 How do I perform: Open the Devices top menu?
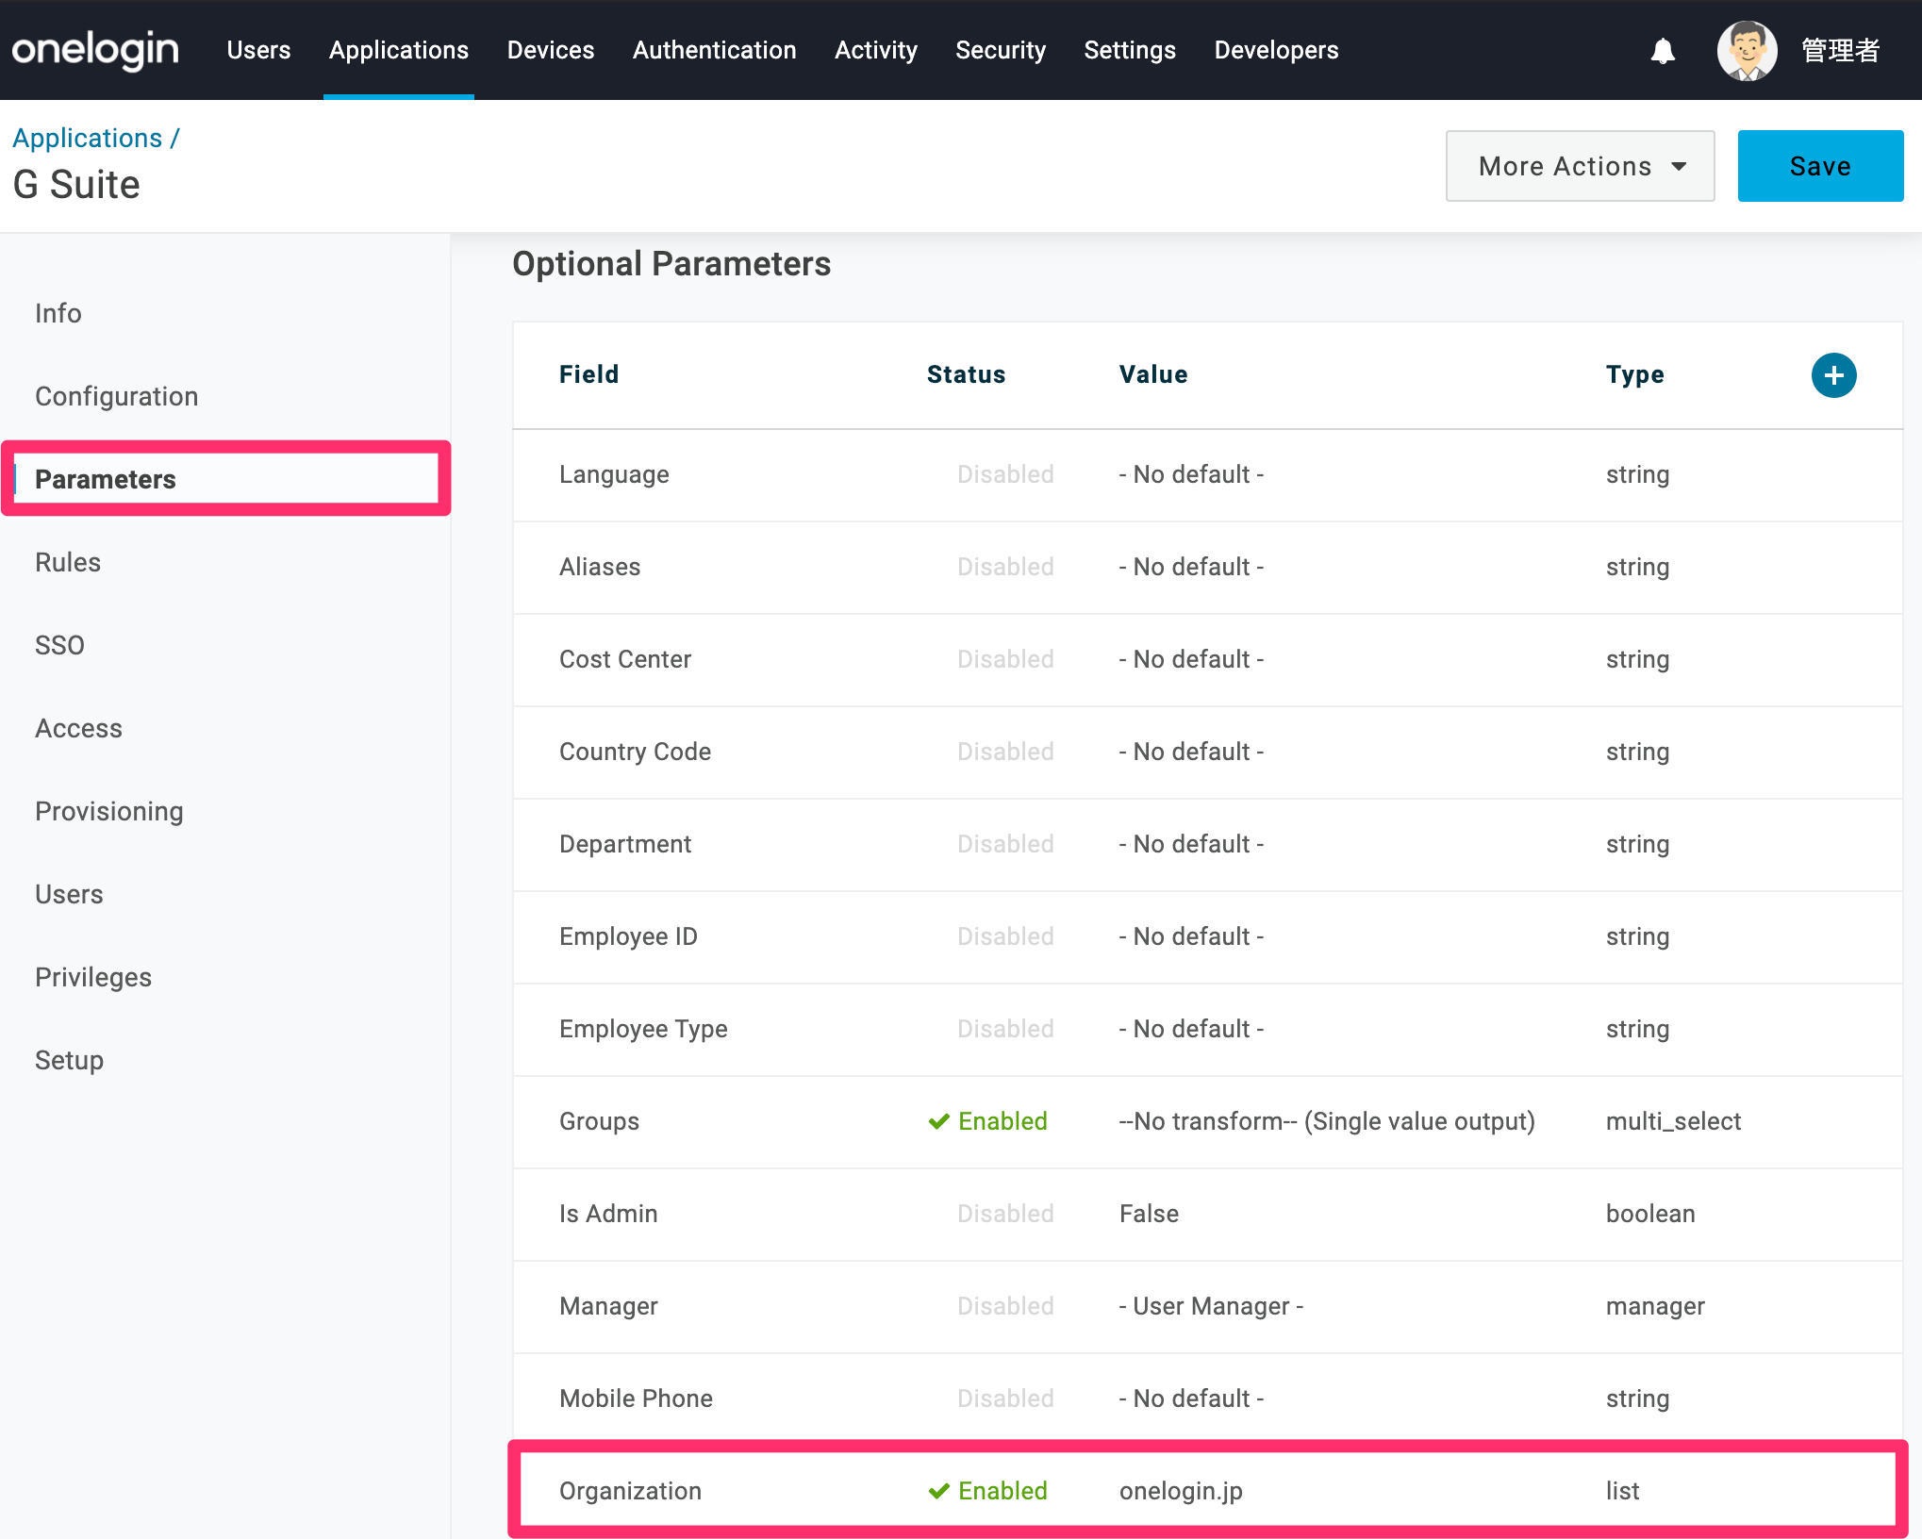click(551, 50)
